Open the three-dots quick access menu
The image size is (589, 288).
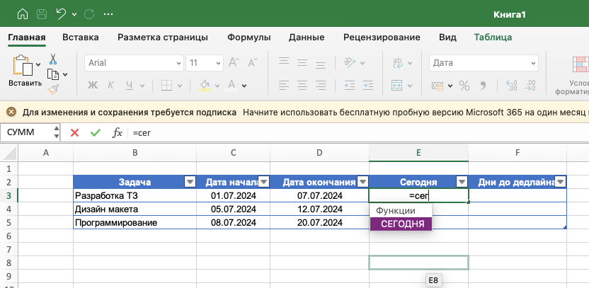pyautogui.click(x=108, y=14)
